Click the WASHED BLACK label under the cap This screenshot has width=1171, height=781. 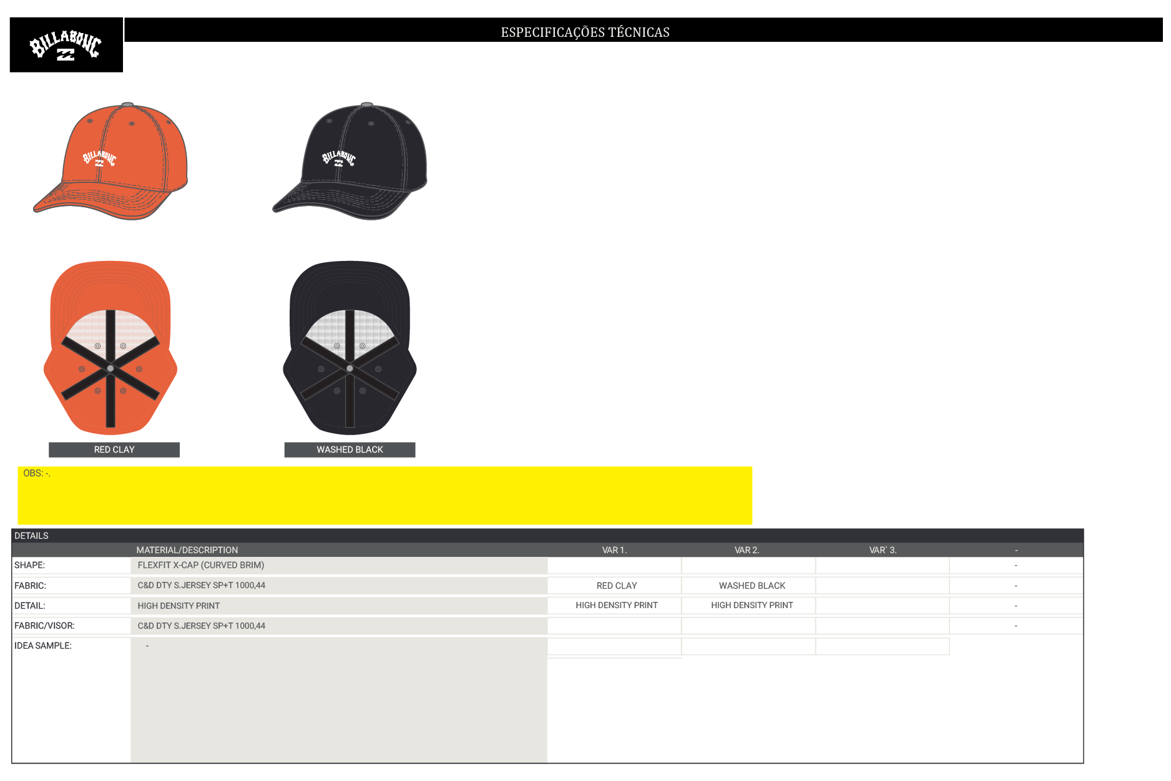point(350,449)
